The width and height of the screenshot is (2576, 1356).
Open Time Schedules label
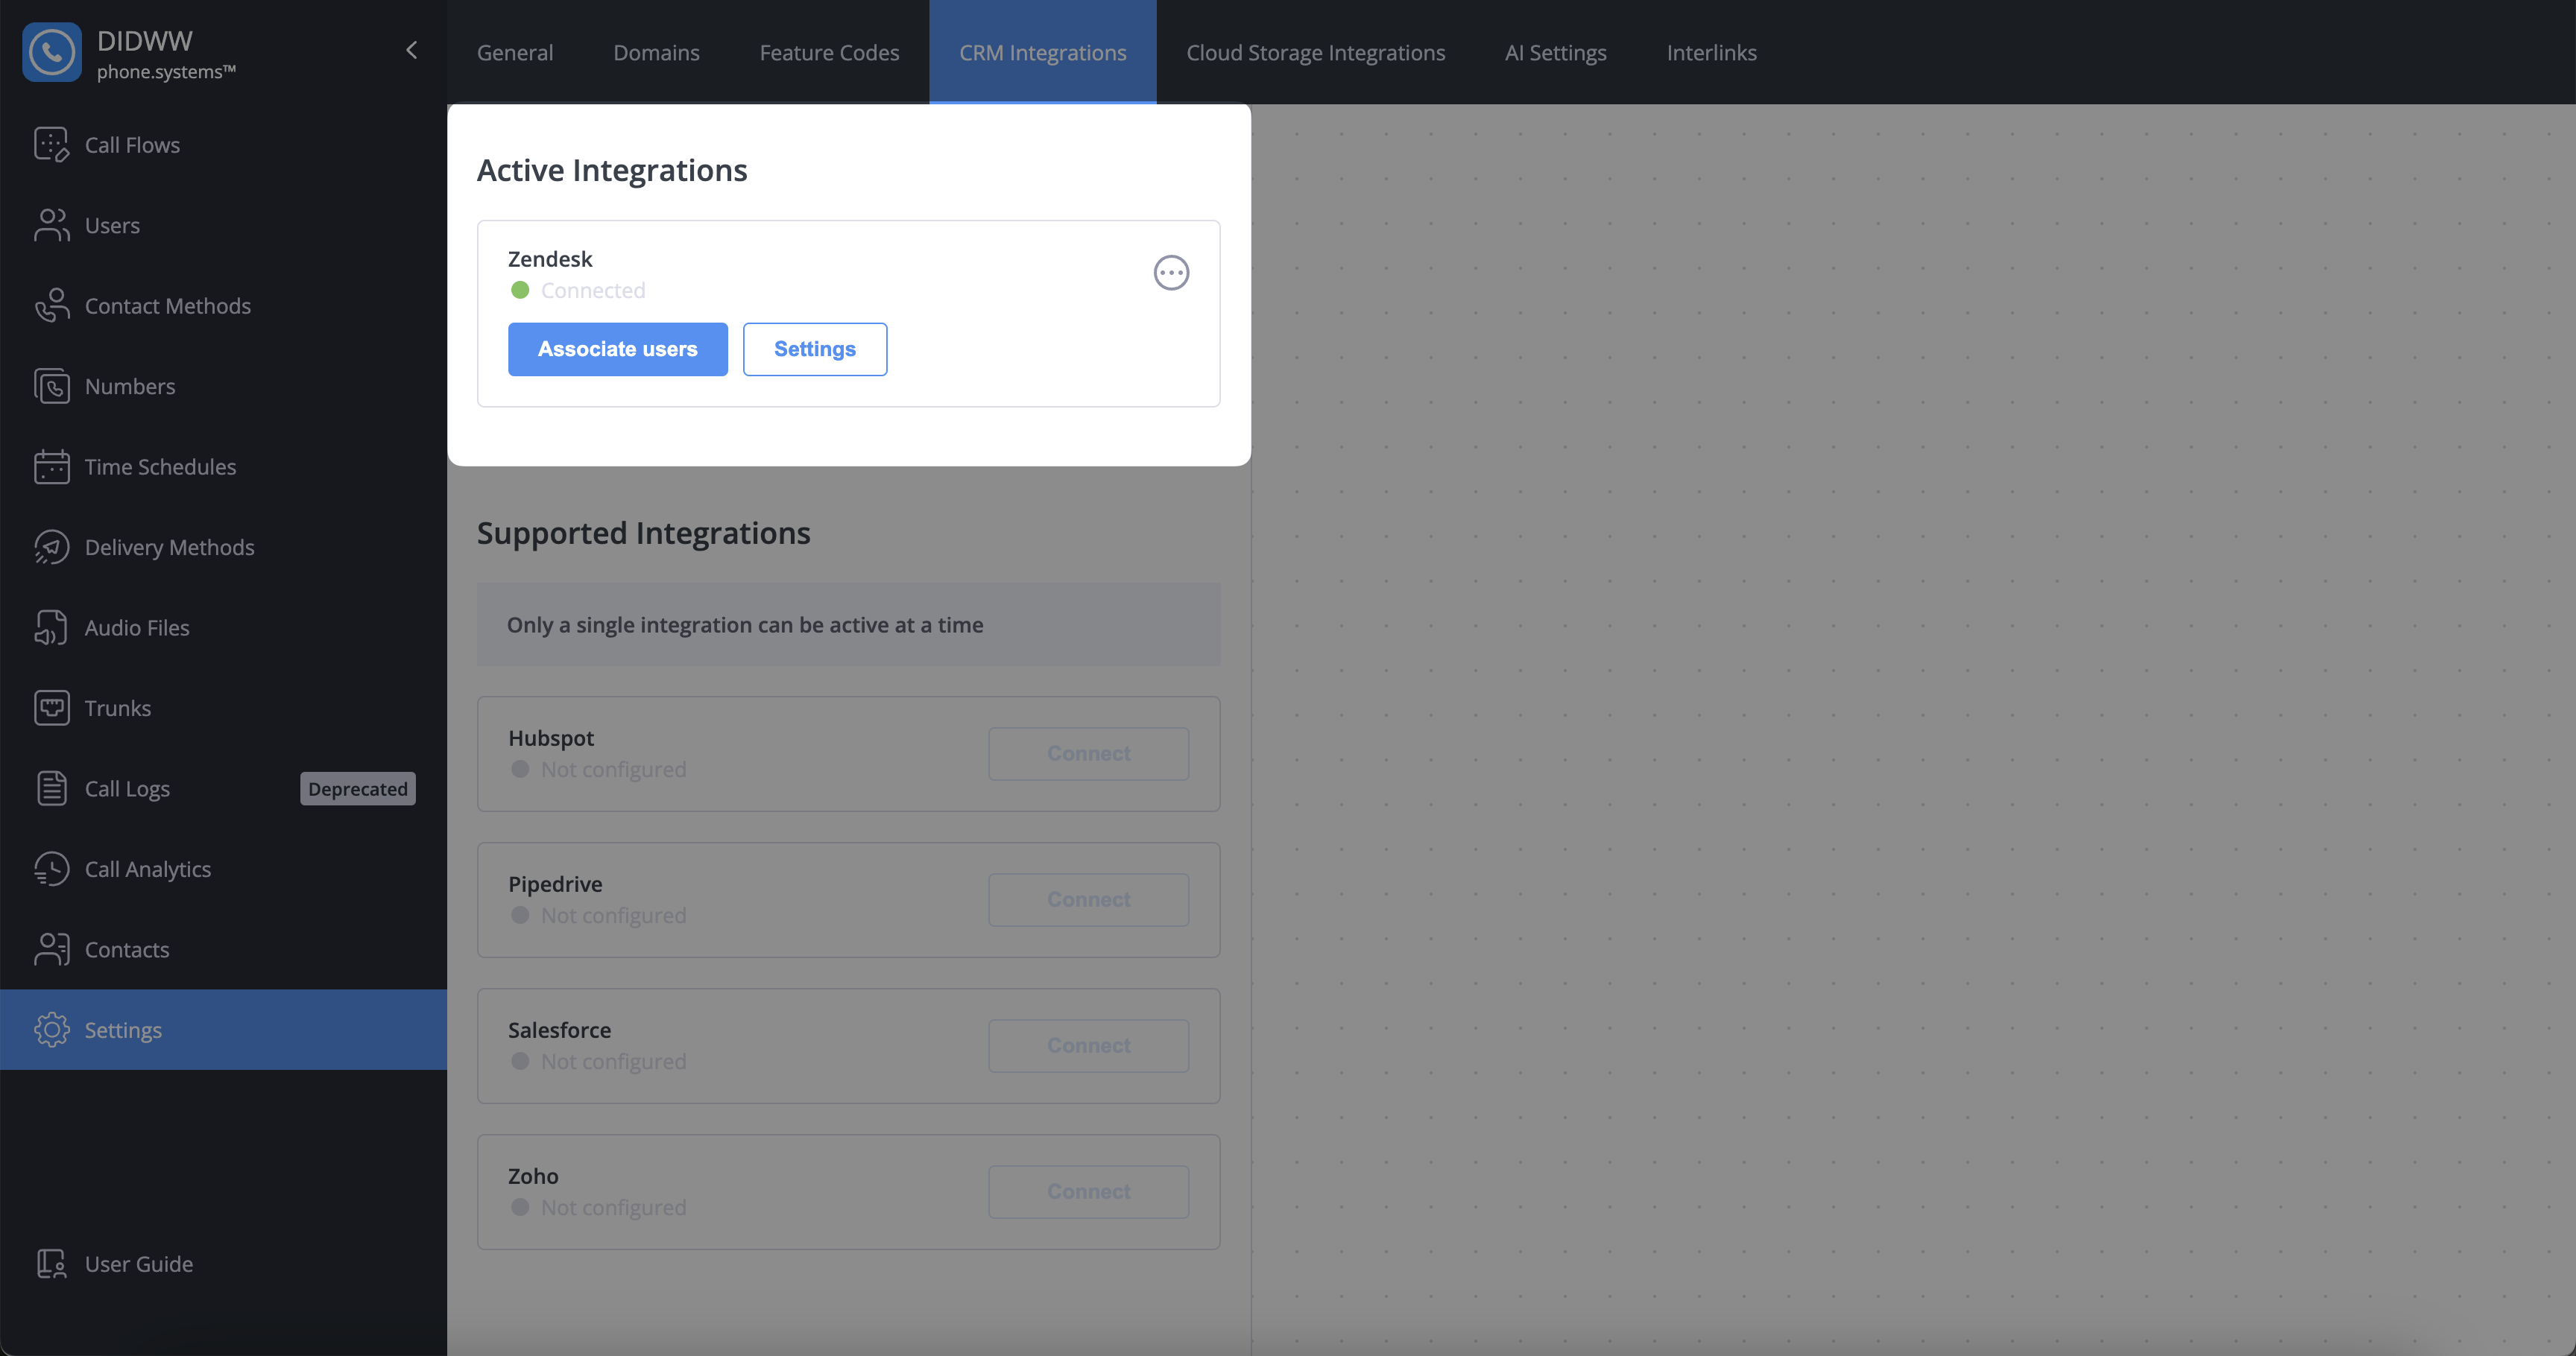coord(160,466)
